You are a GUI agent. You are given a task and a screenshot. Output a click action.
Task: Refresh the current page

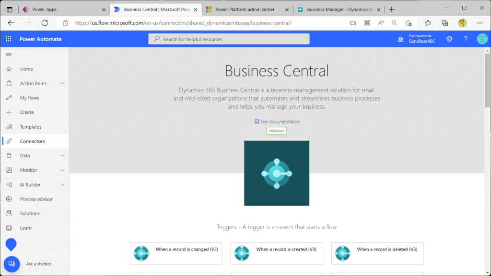pyautogui.click(x=45, y=23)
